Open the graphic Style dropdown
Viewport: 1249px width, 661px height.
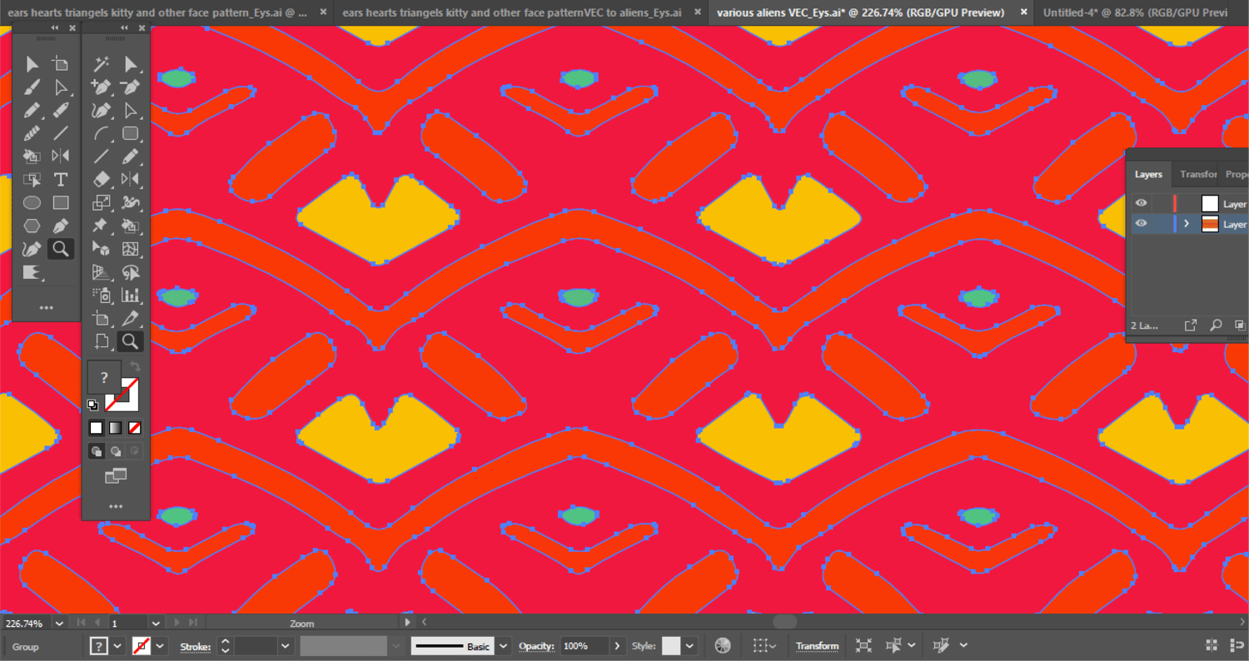[x=689, y=646]
